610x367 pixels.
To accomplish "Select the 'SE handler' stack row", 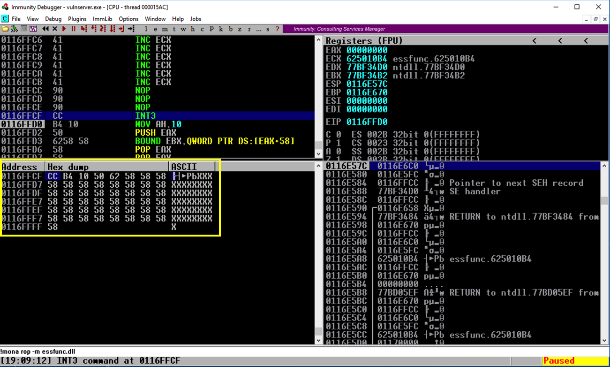I will (462, 191).
